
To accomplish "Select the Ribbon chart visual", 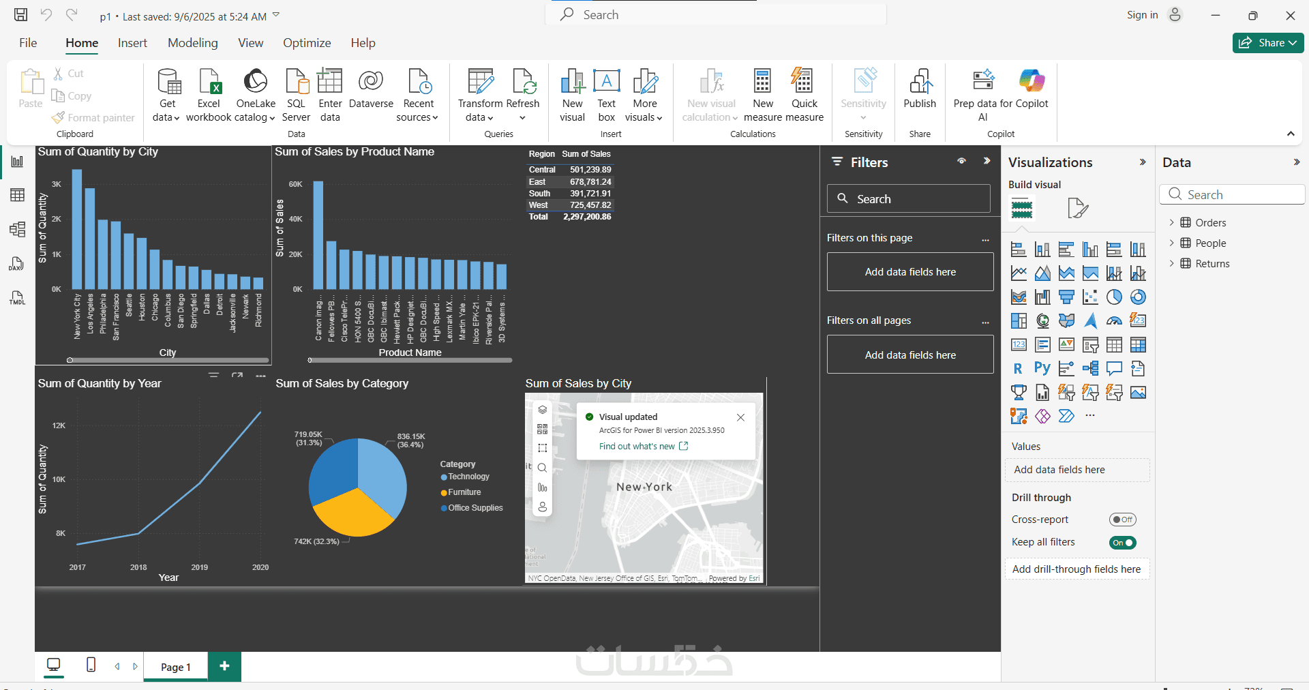I will 1019,297.
